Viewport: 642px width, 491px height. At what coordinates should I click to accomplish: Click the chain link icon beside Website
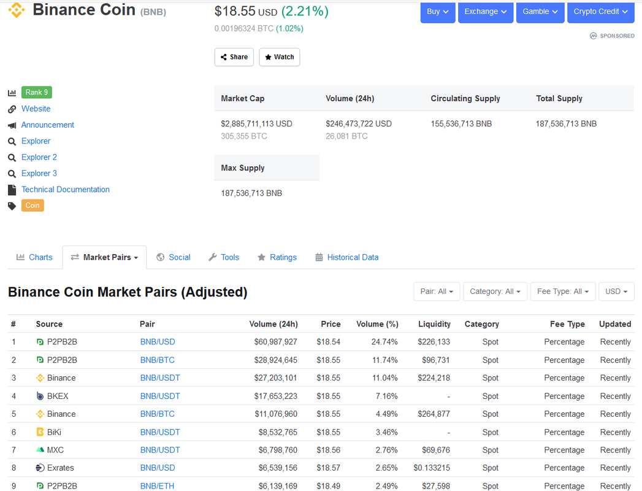point(12,109)
